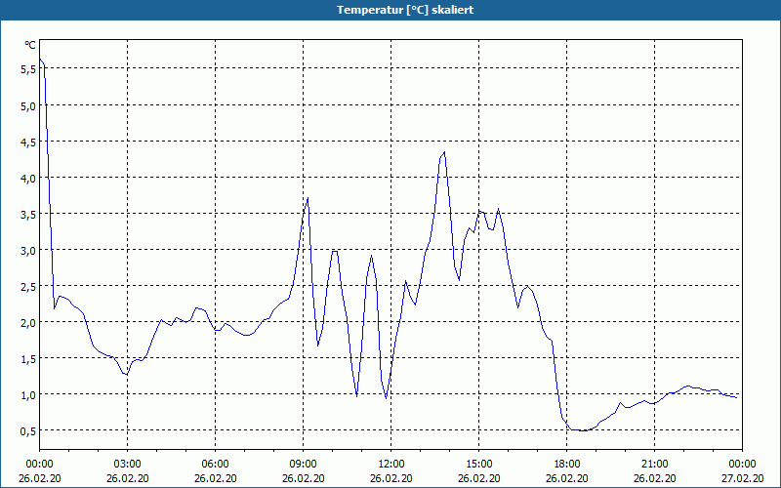Select the 1,5 y-axis value
Viewport: 781px width, 488px height.
click(28, 358)
